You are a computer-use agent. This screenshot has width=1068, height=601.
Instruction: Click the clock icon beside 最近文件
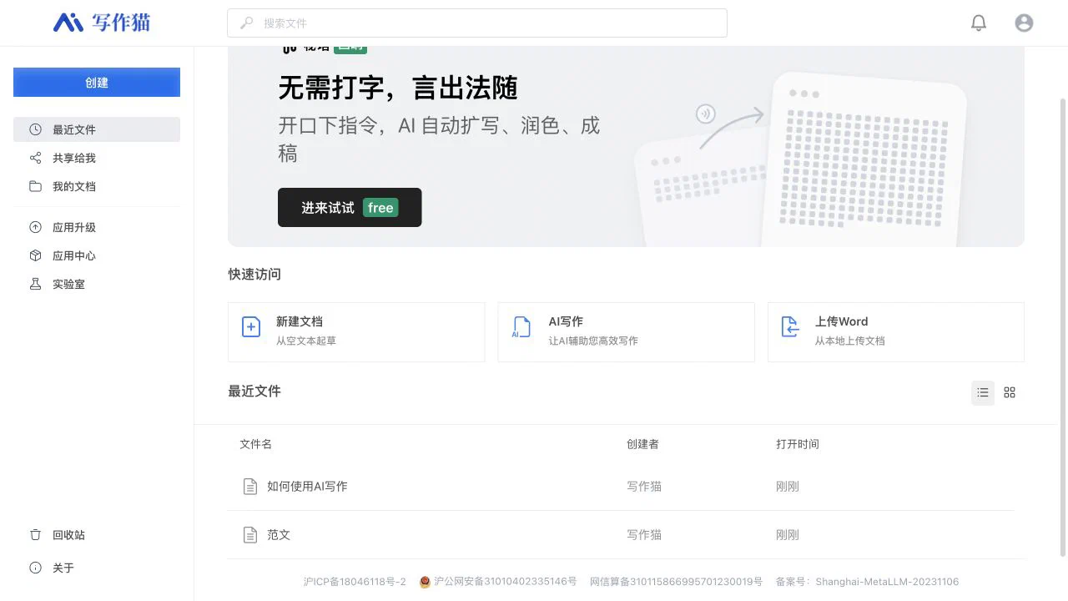click(35, 129)
